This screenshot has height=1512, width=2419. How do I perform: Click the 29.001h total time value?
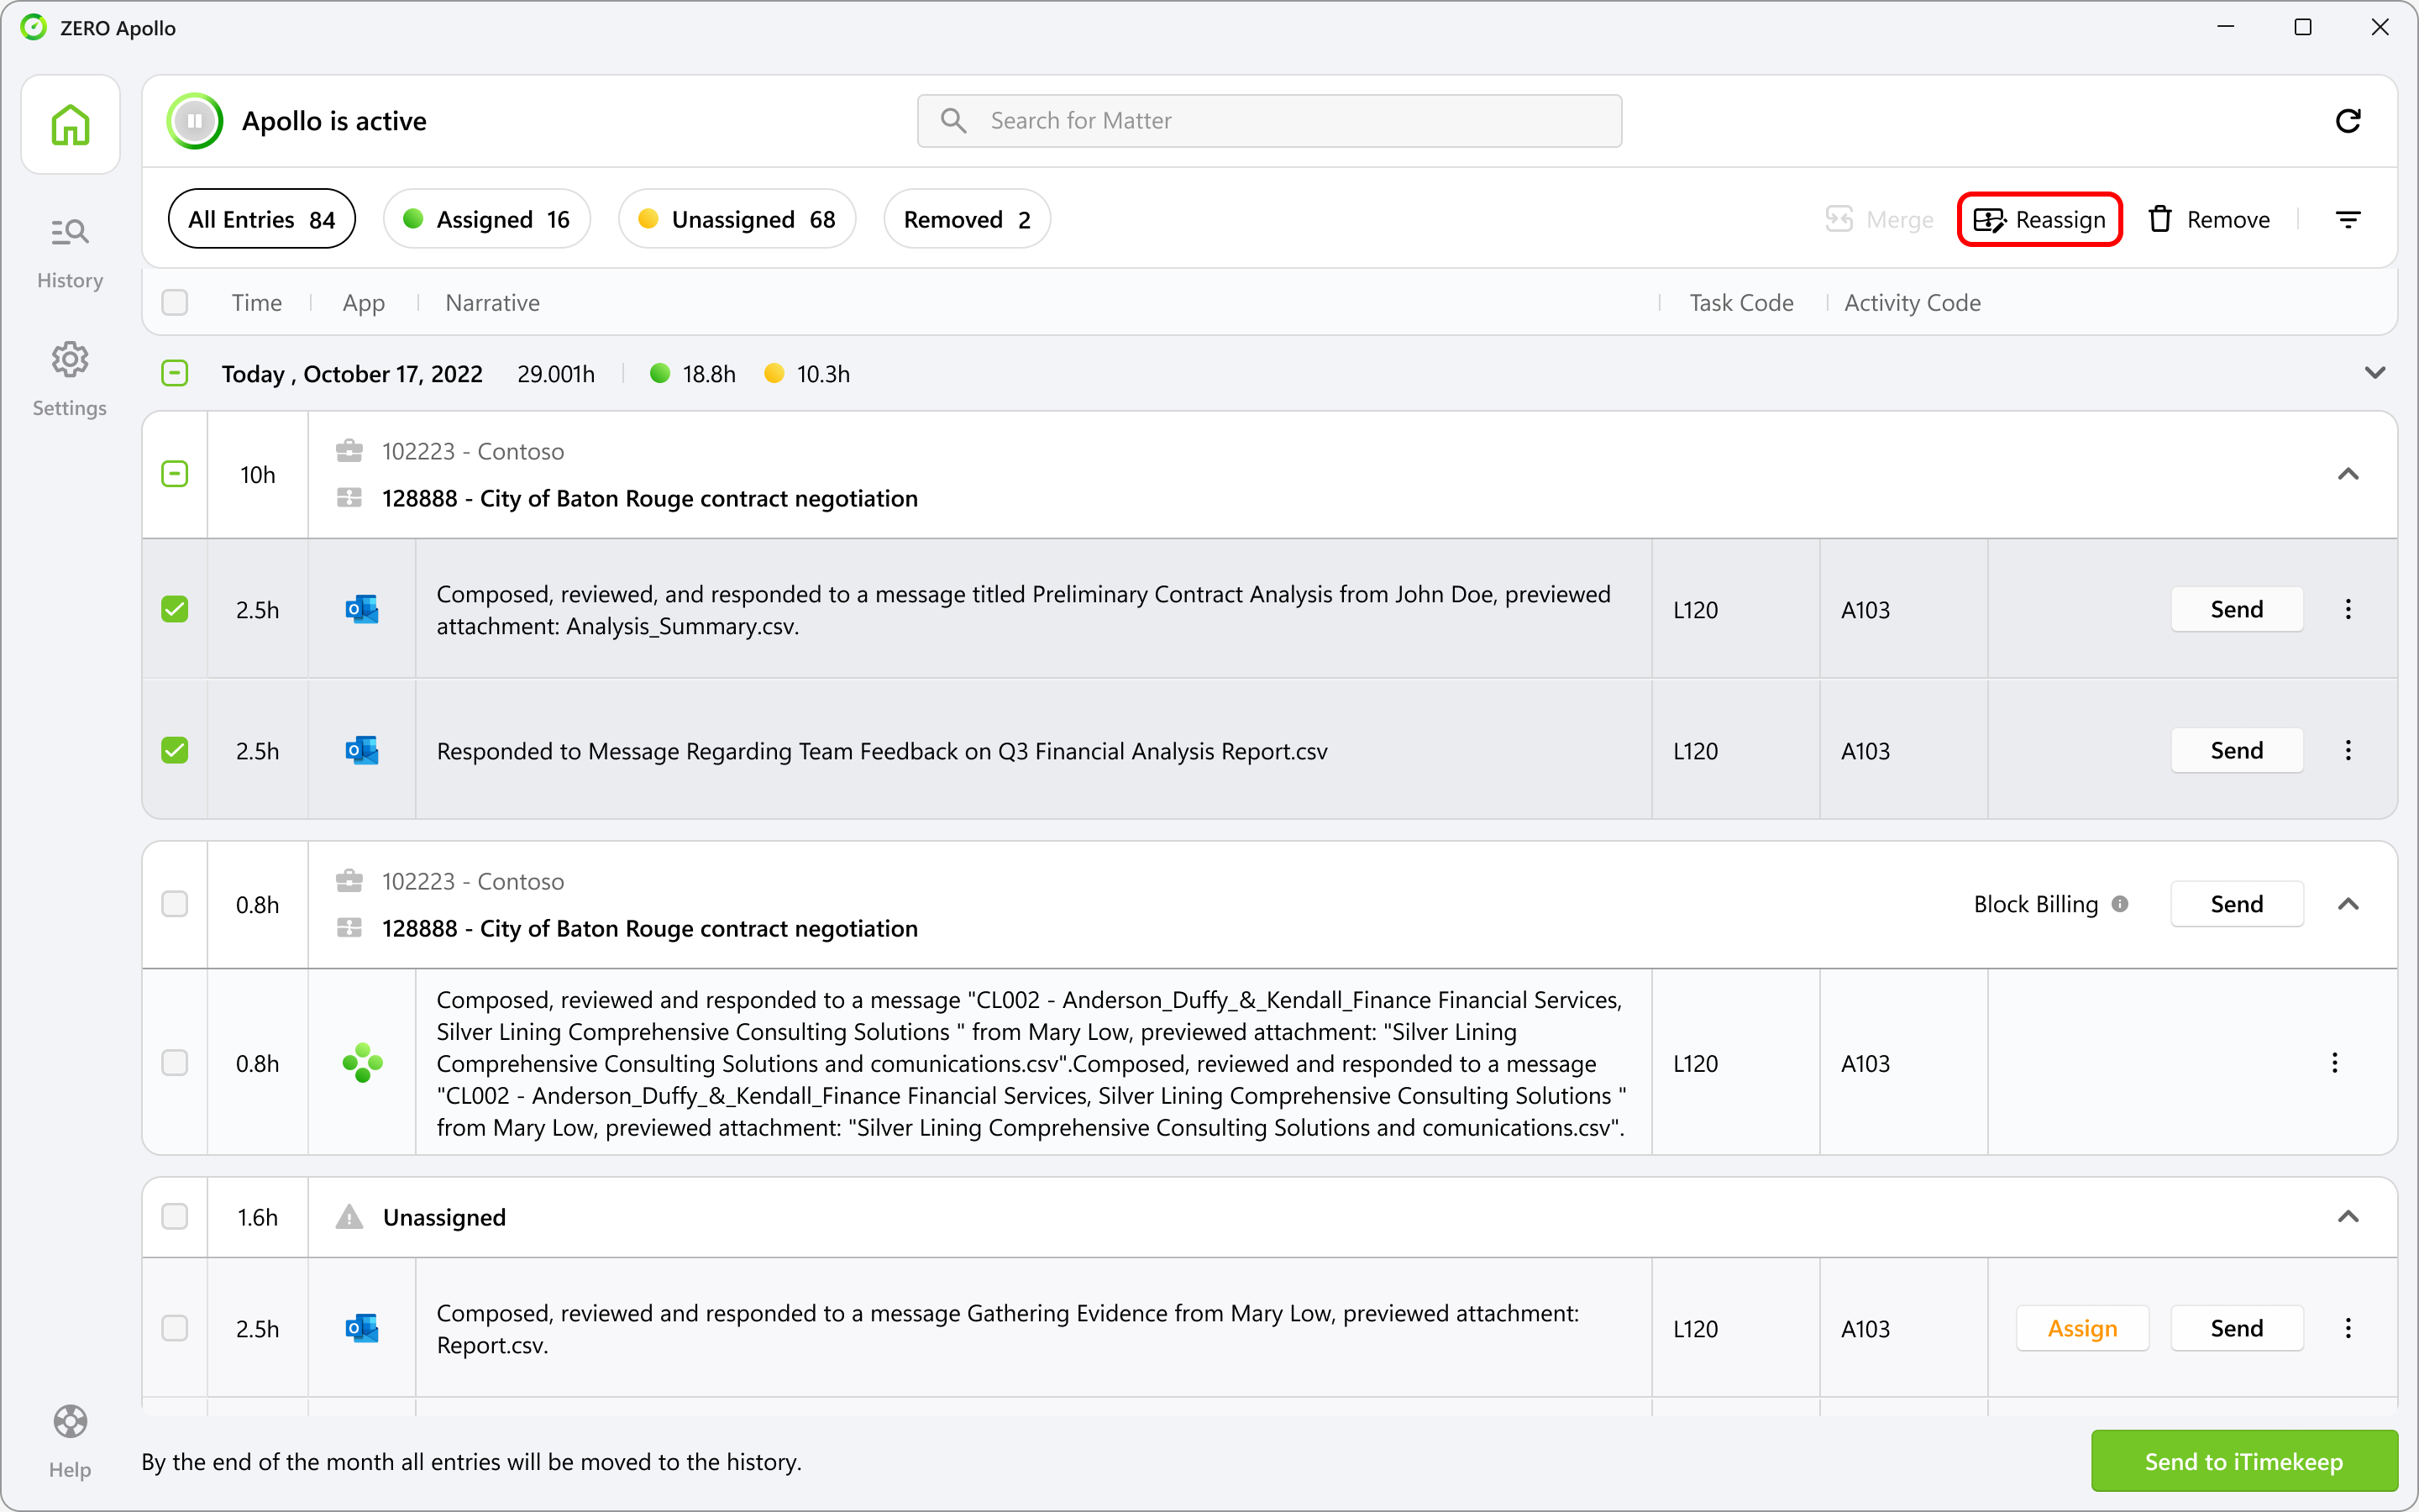(556, 374)
